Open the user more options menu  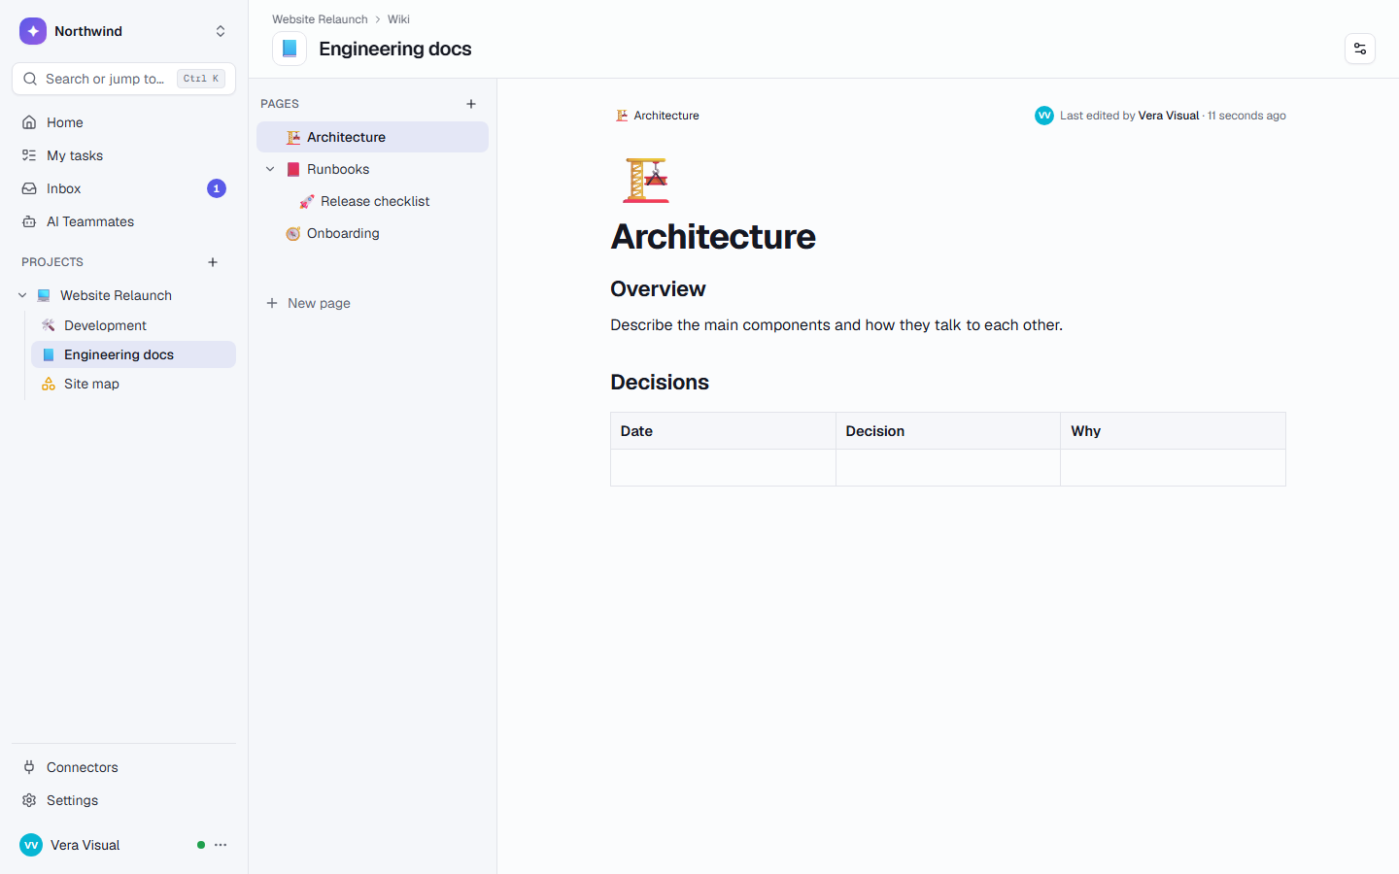[x=221, y=845]
